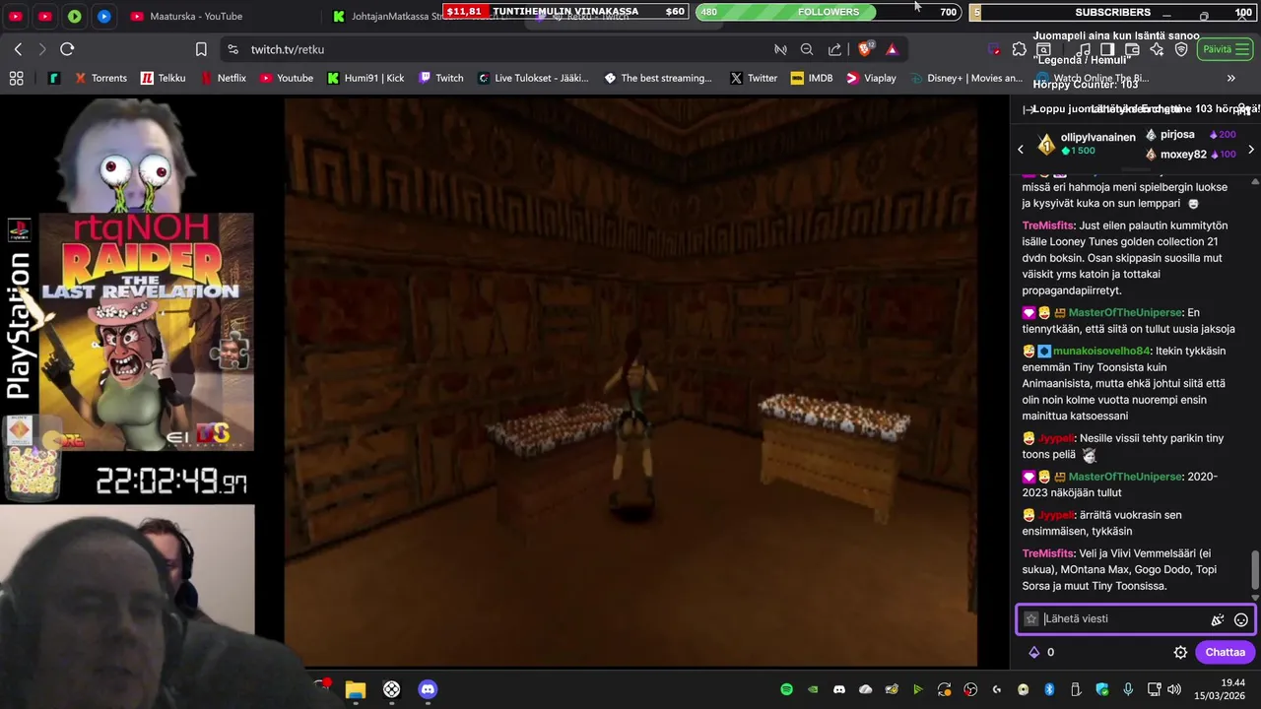Open NVIDIA tray icon

(813, 689)
